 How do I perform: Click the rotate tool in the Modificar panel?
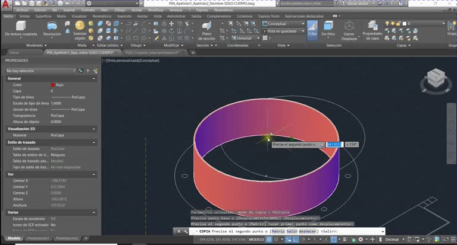(171, 31)
